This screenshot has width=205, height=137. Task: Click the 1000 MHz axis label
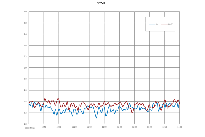pyautogui.click(x=30, y=128)
